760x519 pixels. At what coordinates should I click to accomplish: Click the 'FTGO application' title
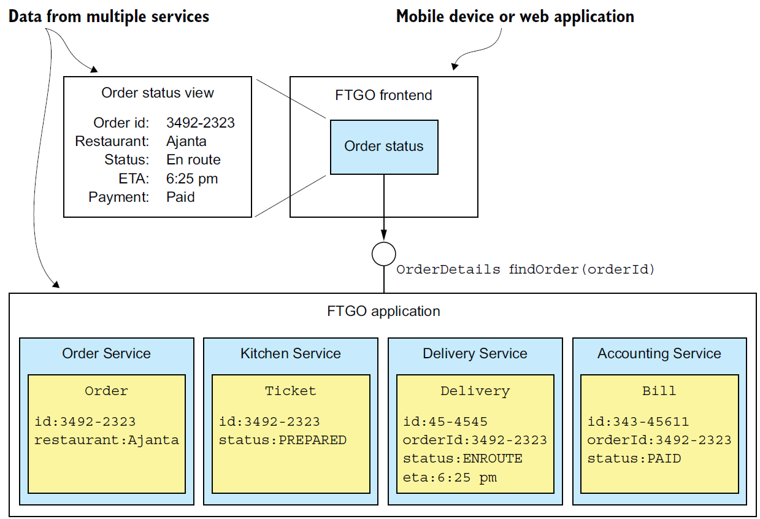click(x=384, y=311)
